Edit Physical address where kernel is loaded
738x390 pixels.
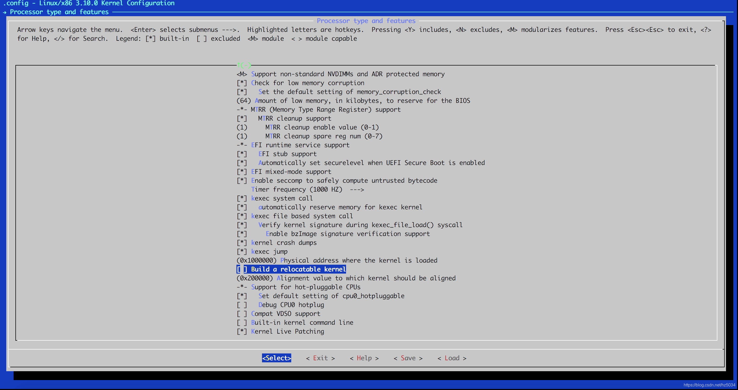(337, 261)
